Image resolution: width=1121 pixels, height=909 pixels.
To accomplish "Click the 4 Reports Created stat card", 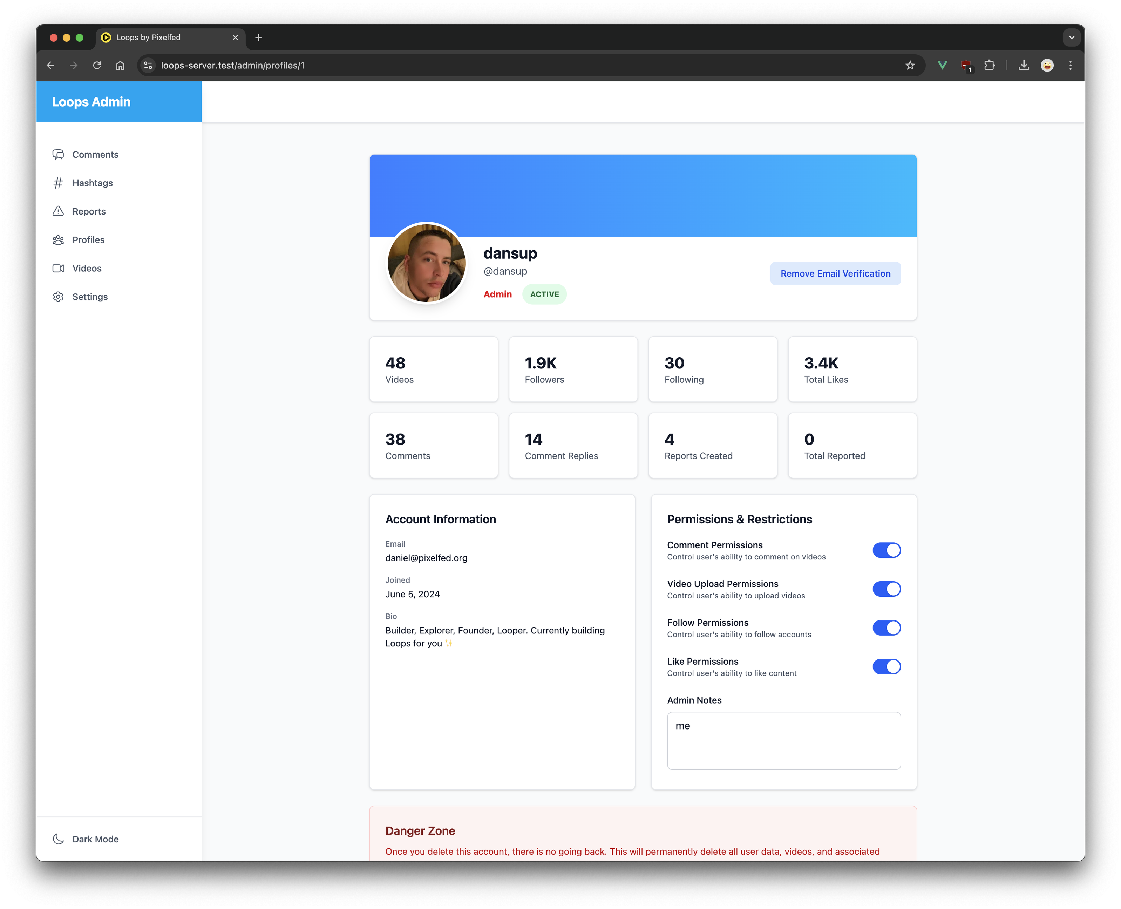I will click(713, 446).
